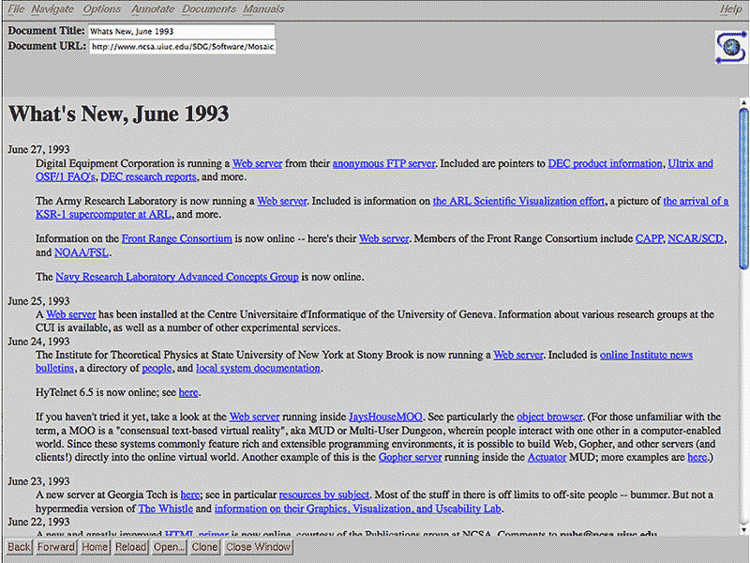Open the Manuals menu
The width and height of the screenshot is (750, 563).
(x=263, y=9)
